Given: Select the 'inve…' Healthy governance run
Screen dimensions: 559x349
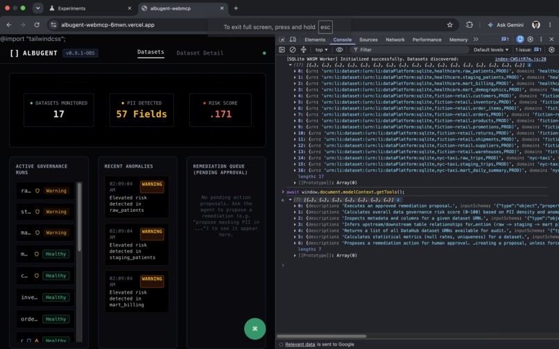Looking at the screenshot, I should pos(45,297).
